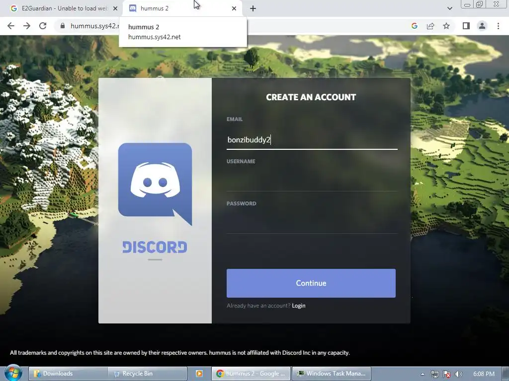Viewport: 509px width, 381px height.
Task: View site info via the padlock icon
Action: pos(63,26)
